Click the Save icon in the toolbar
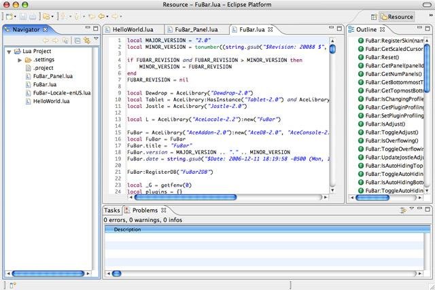The width and height of the screenshot is (435, 290). point(23,16)
